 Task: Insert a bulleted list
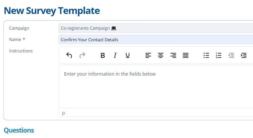[206, 55]
